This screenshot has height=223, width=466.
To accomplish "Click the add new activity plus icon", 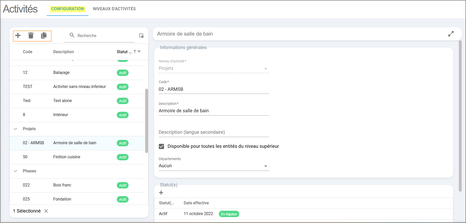I will tap(18, 36).
